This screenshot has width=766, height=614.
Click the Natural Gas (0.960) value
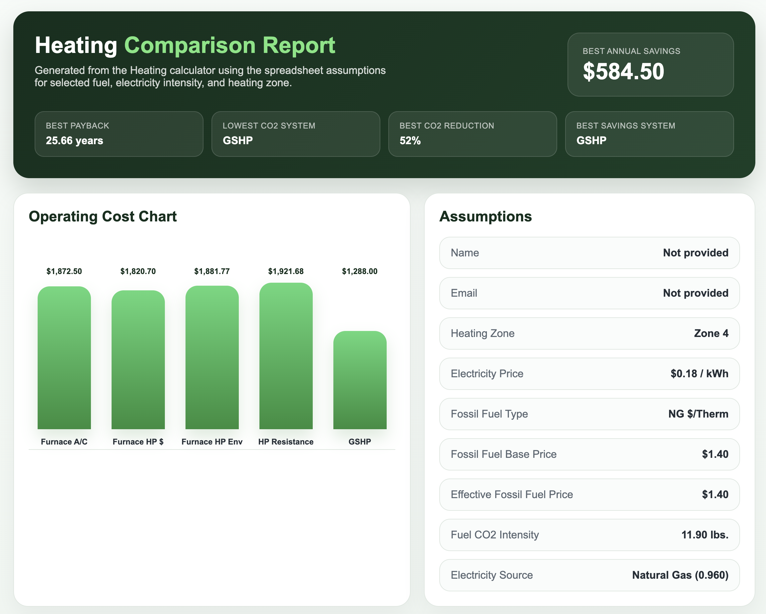(x=680, y=575)
